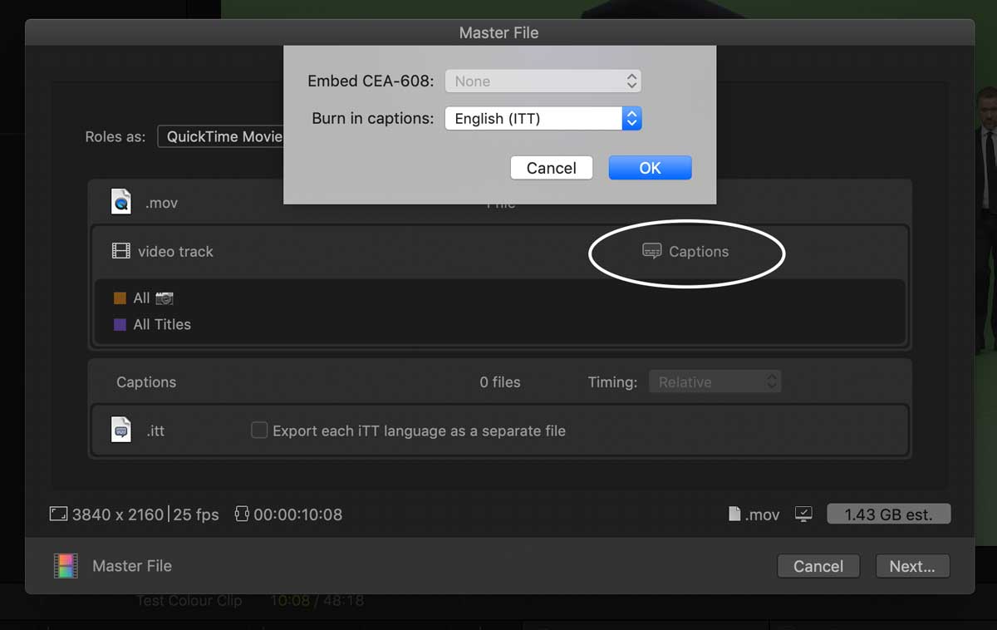Proceed with the Next... button
Screen dimensions: 997x630
point(912,566)
